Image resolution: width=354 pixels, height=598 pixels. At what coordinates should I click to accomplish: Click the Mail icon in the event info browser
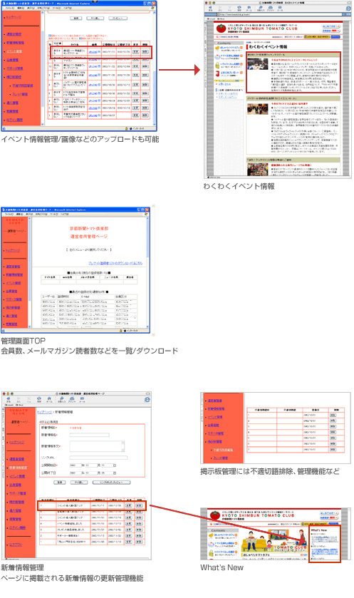[280, 8]
